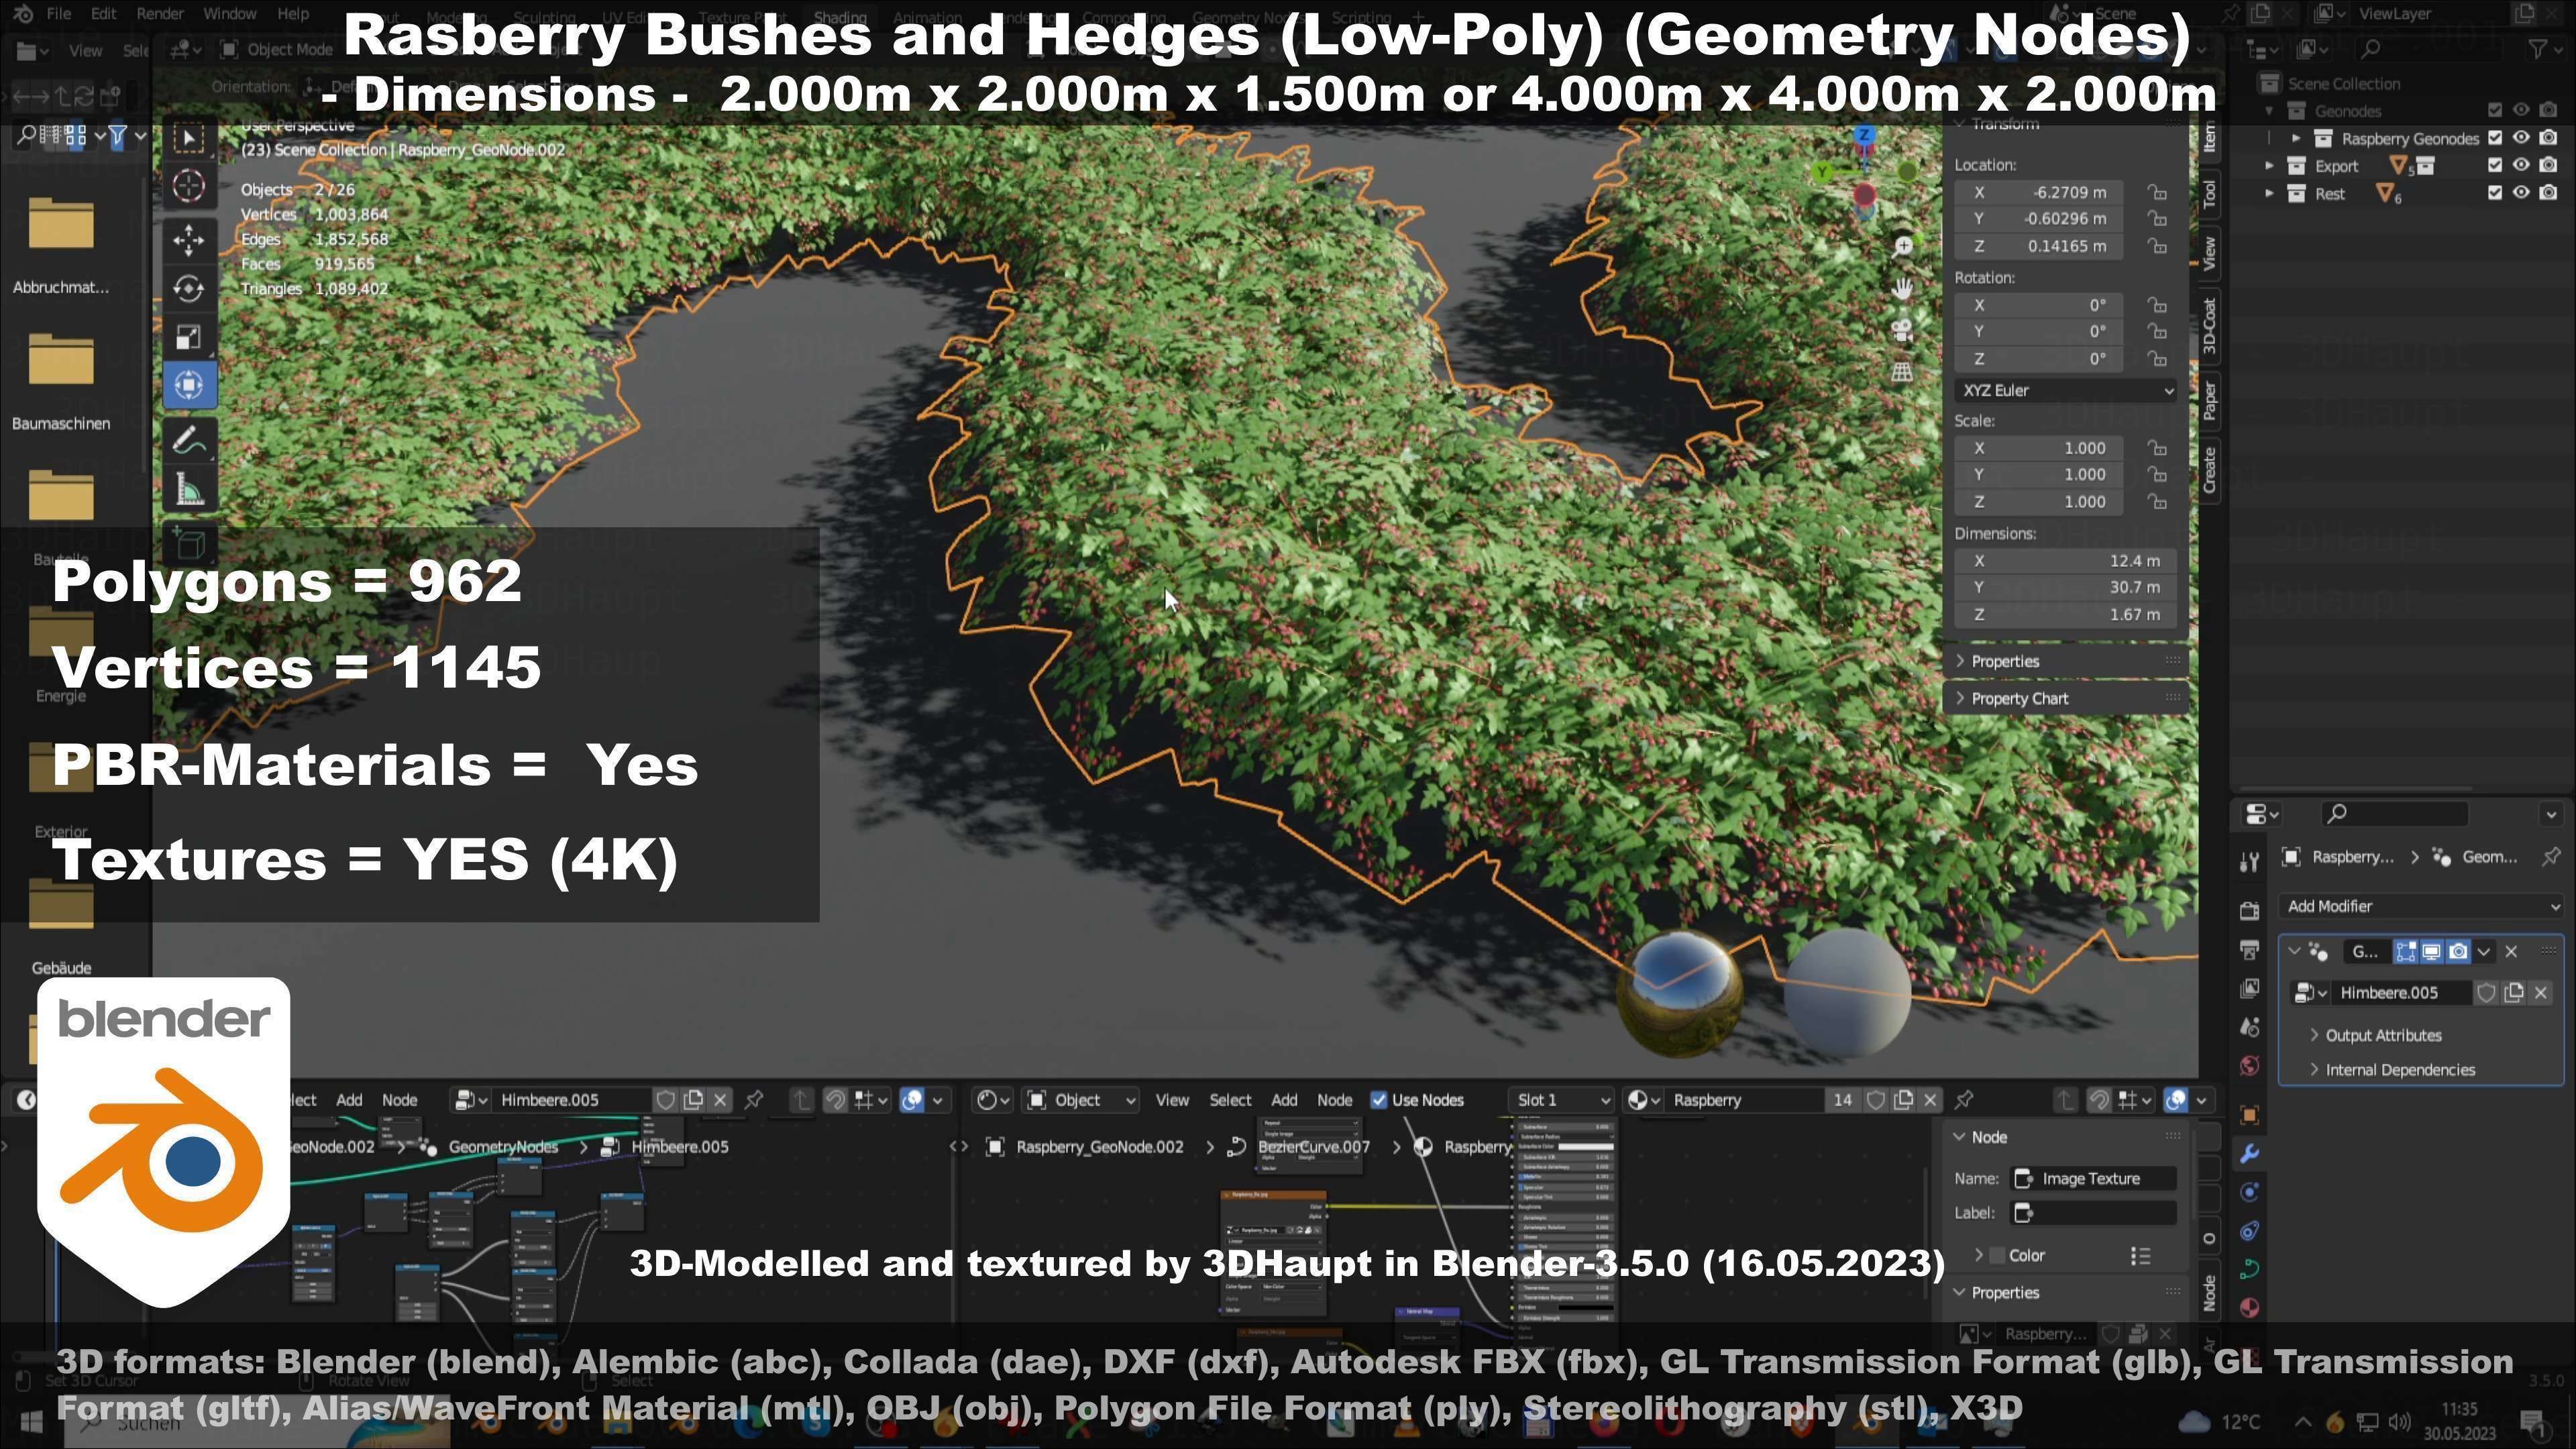Activate the Transform tool icon
Image resolution: width=2576 pixels, height=1449 pixels.
coord(189,386)
